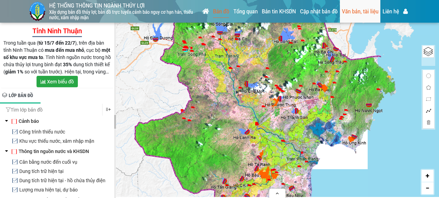Screen dimensions: 439x198
Task: Open the user account icon
Action: tap(405, 11)
